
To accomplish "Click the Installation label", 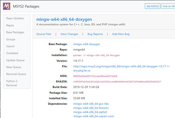I will coord(59,55).
